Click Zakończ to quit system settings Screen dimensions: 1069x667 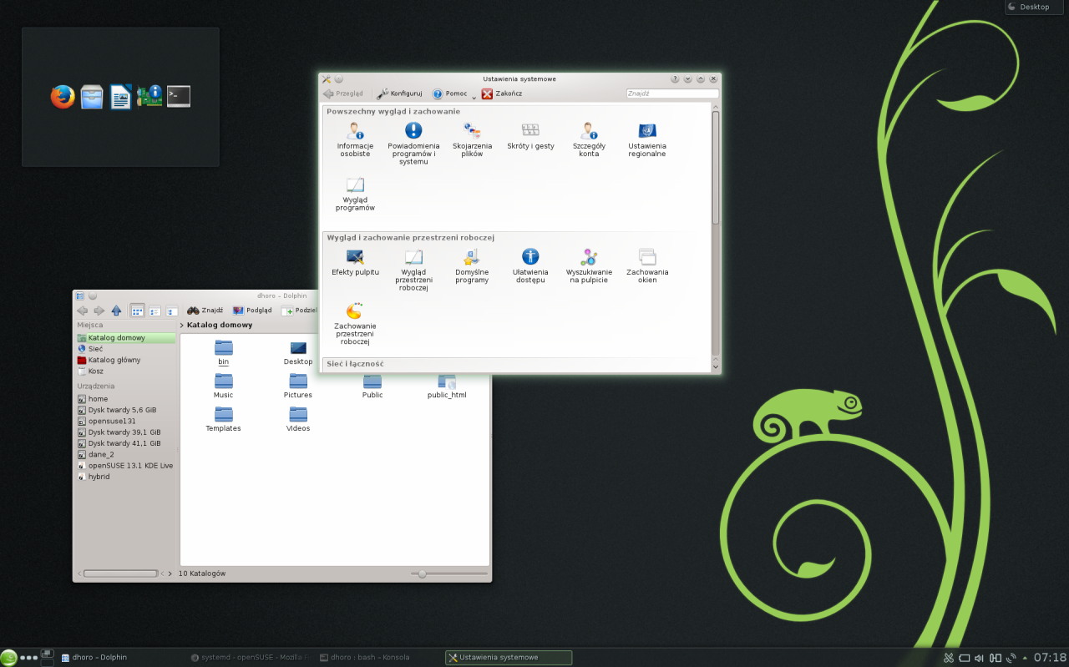(502, 93)
